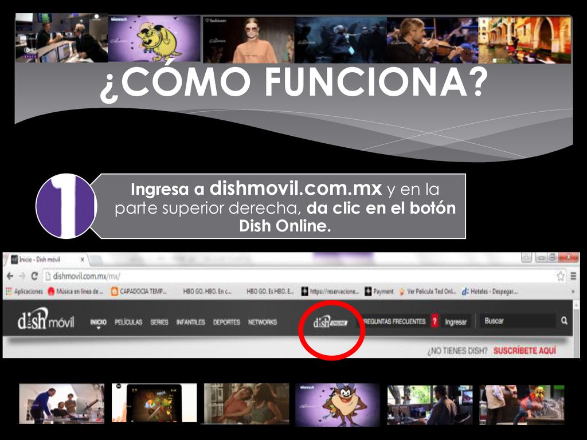587x440 pixels.
Task: Click the red question mark icon
Action: 435,321
